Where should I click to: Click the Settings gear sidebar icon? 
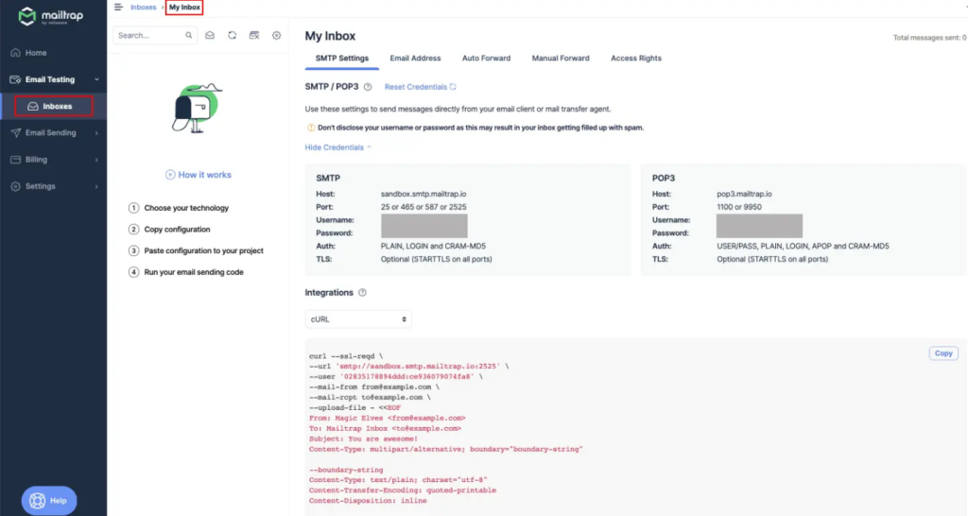[x=15, y=186]
